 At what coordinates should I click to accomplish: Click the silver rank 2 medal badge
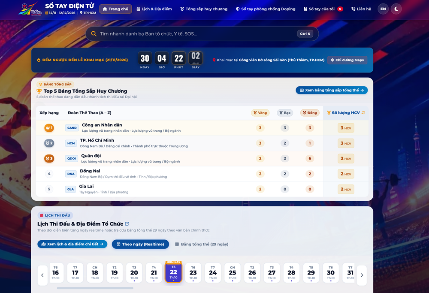(x=49, y=143)
